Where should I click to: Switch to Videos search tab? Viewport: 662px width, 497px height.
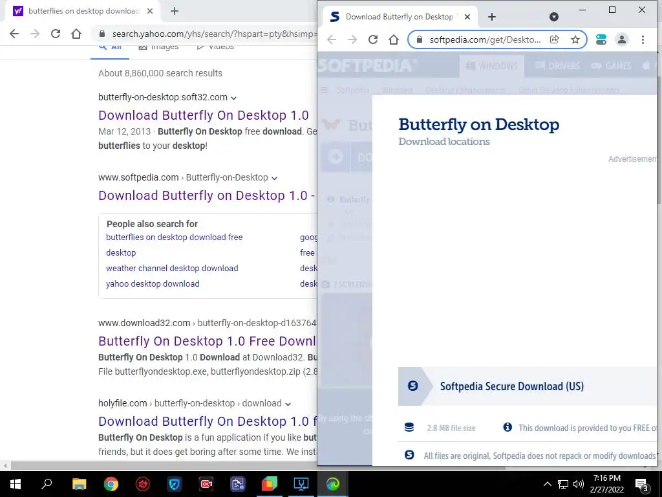coord(215,47)
